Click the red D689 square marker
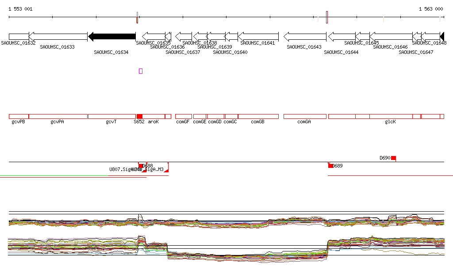Screen dimensions: 453x270 pos(330,166)
